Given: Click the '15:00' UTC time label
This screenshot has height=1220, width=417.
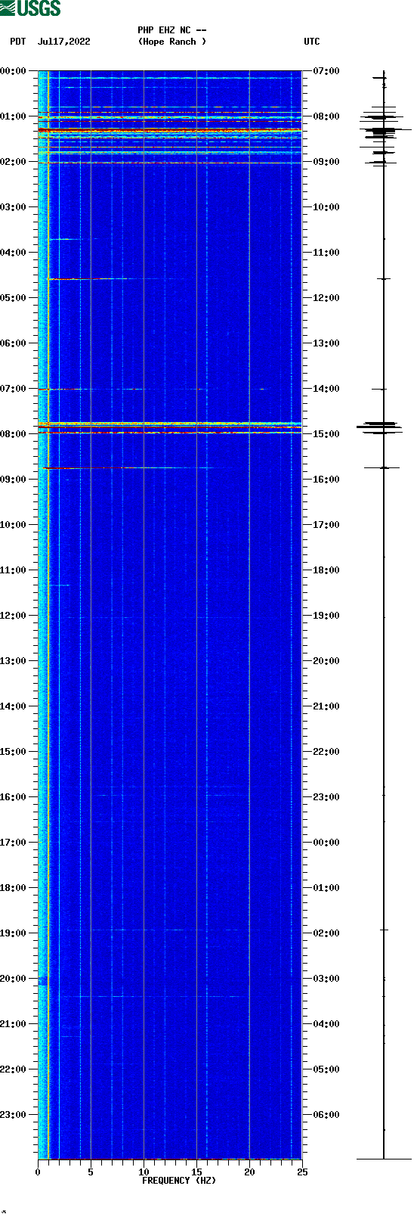Looking at the screenshot, I should click(x=326, y=434).
